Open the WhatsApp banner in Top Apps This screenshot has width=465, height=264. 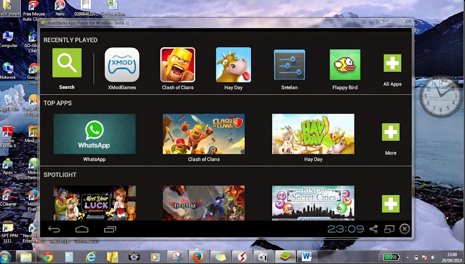click(x=94, y=134)
